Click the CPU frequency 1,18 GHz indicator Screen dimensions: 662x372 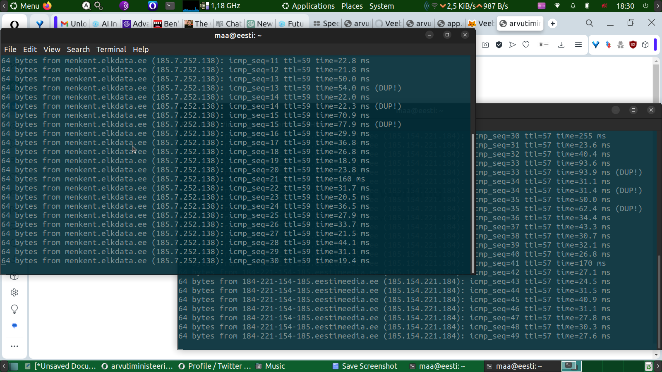point(221,6)
